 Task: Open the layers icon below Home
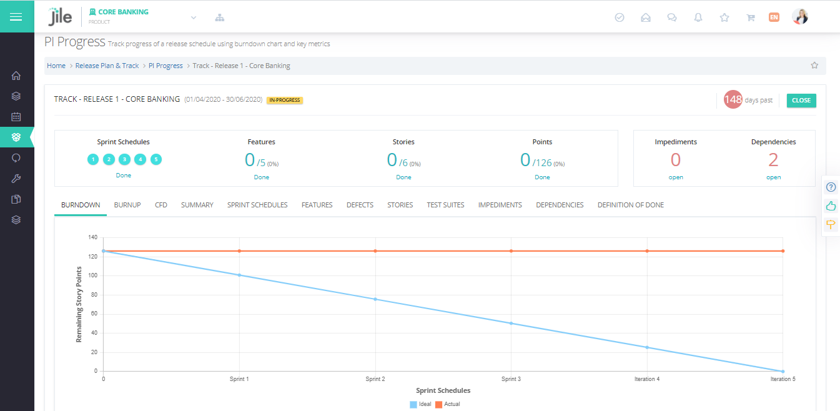[x=16, y=96]
